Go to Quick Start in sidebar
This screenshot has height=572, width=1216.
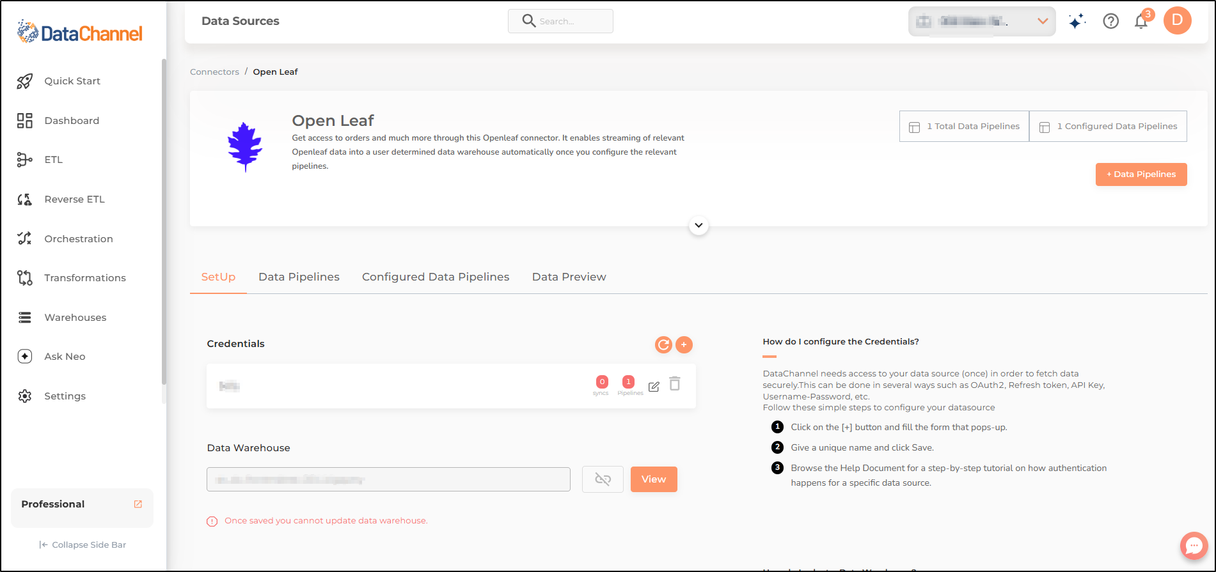point(72,81)
